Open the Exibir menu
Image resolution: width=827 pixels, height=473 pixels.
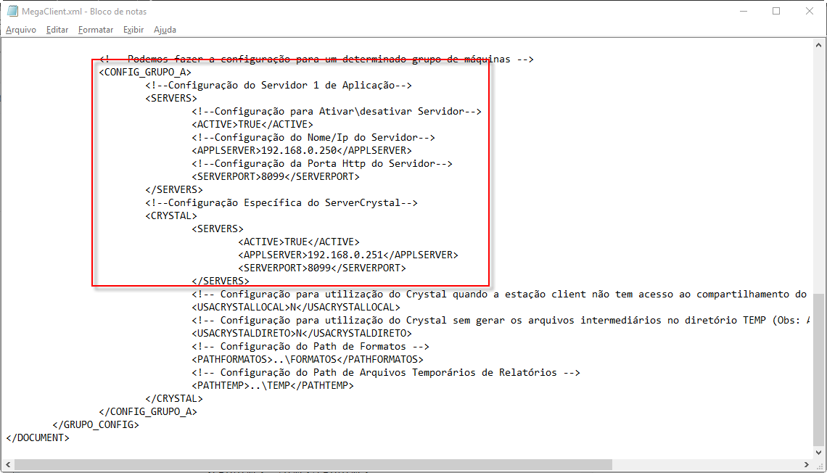tap(133, 30)
